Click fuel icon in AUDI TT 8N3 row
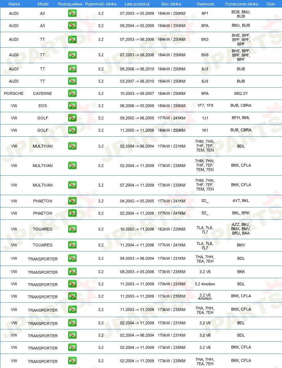Screen dimensions: 282x368 pyautogui.click(x=72, y=39)
